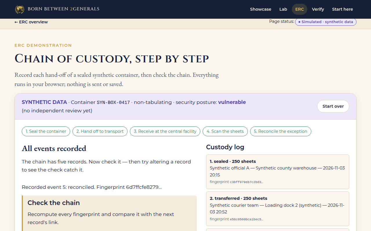Click the 'Chain of custody, step by step' title
Image resolution: width=371 pixels, height=231 pixels.
[112, 59]
